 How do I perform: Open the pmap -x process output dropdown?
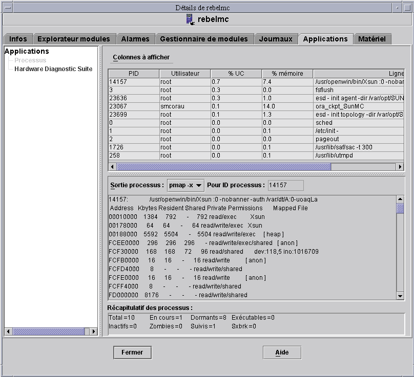pos(185,185)
